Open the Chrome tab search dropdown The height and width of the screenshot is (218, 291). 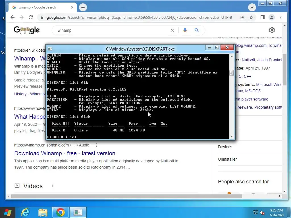pos(252,7)
